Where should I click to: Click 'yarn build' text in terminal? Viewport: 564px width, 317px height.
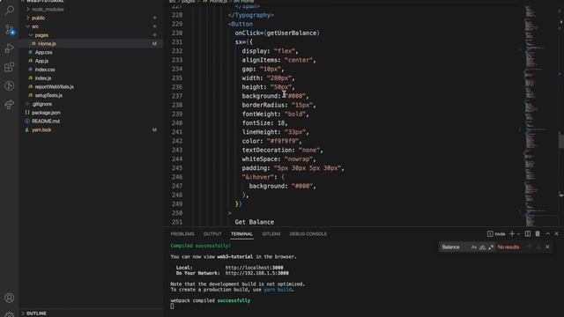(278, 290)
